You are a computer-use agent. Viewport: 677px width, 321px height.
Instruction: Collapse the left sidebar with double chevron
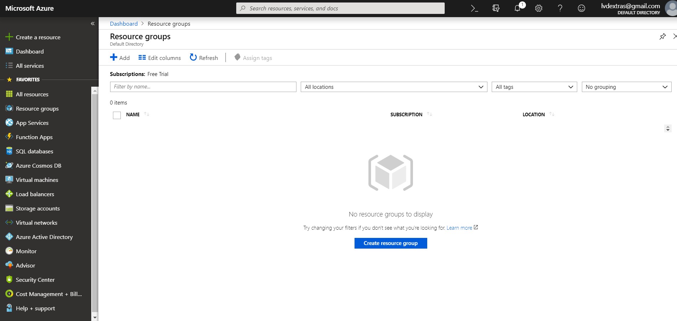pyautogui.click(x=93, y=24)
